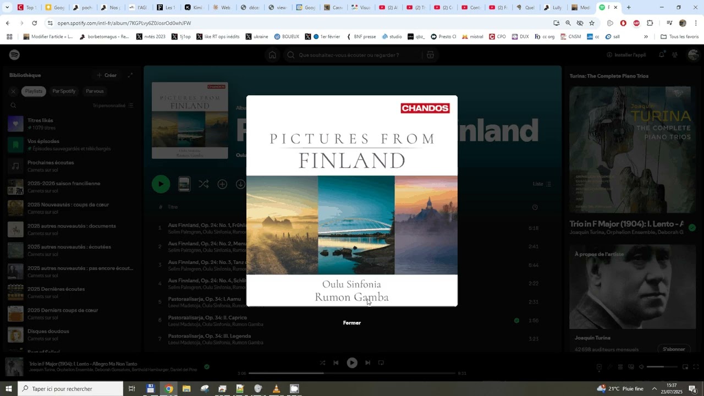Click the 'Installer l'appli' link
This screenshot has height=396, width=704.
coord(626,55)
